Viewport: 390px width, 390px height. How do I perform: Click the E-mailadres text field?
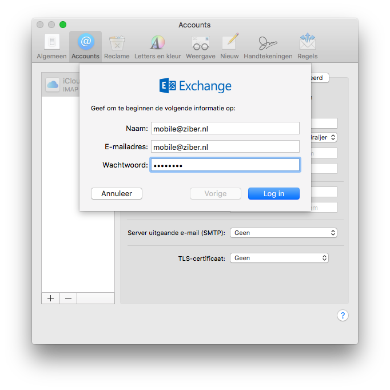[225, 147]
